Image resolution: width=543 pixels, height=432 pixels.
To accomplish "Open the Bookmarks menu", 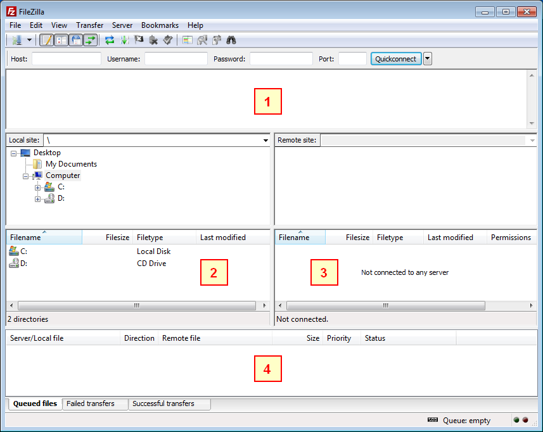I will click(160, 25).
